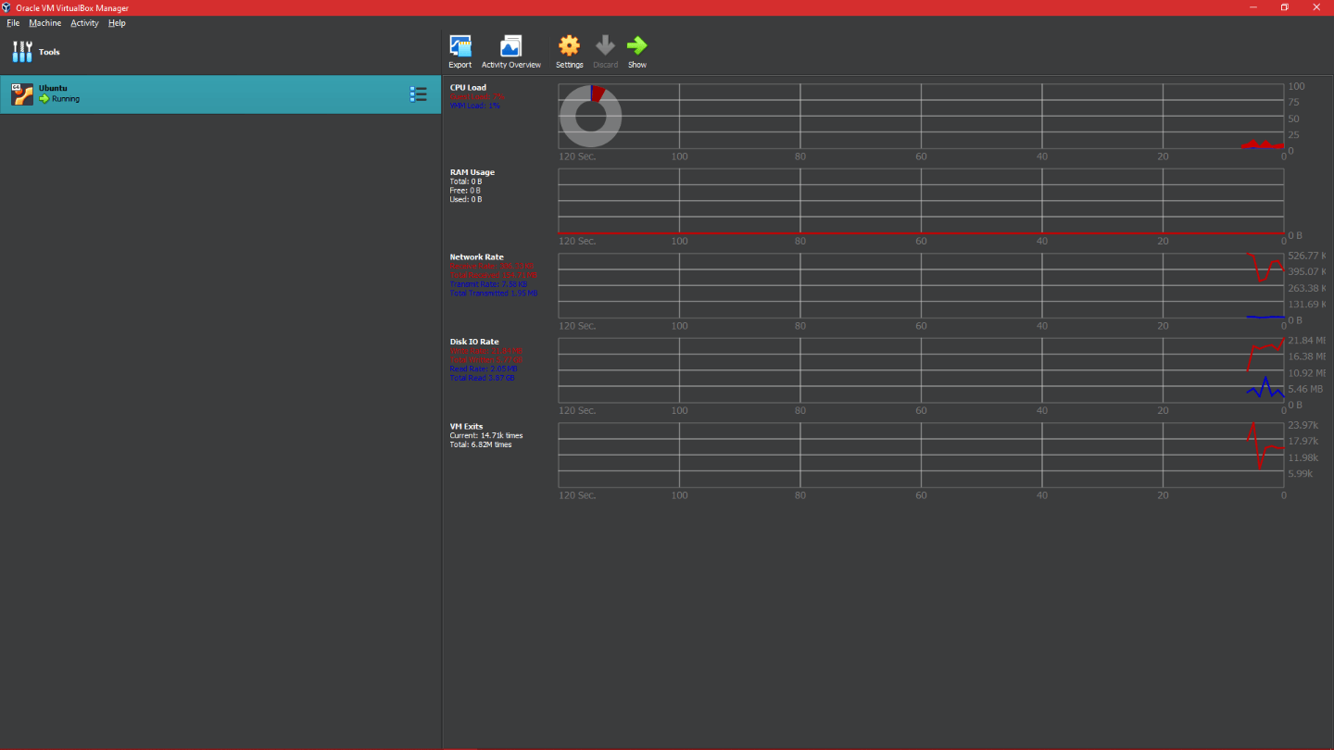This screenshot has height=750, width=1334.
Task: Click the CPU Load donut gauge
Action: (590, 116)
